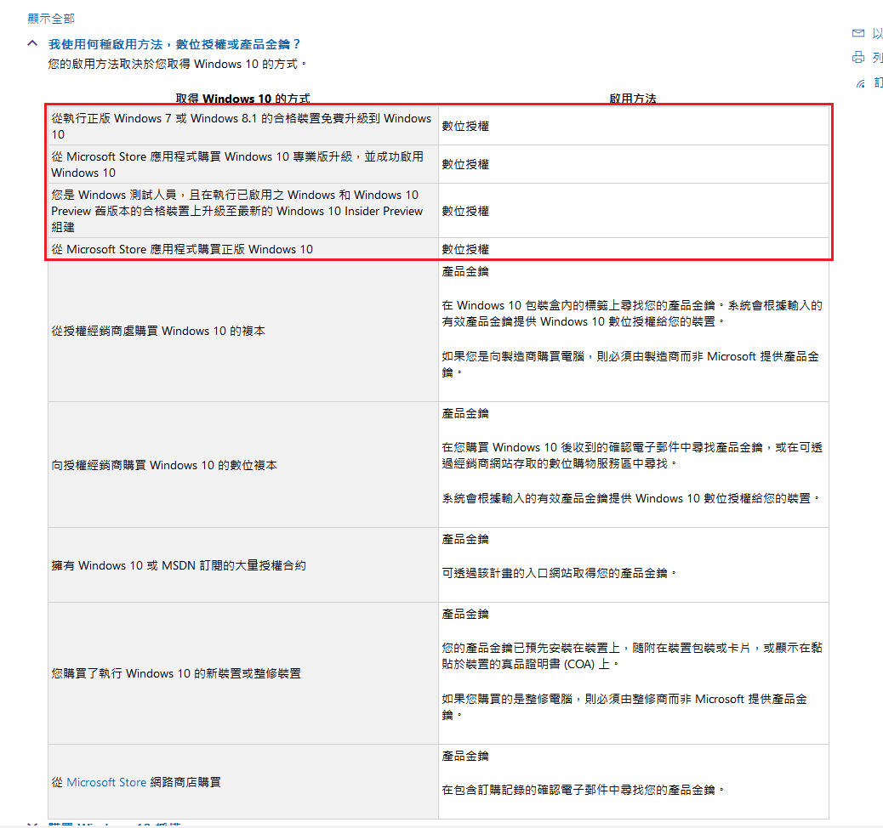This screenshot has width=883, height=828.
Task: Click the Windows 7 或 Windows 8.1 upgrade row
Action: [x=238, y=125]
